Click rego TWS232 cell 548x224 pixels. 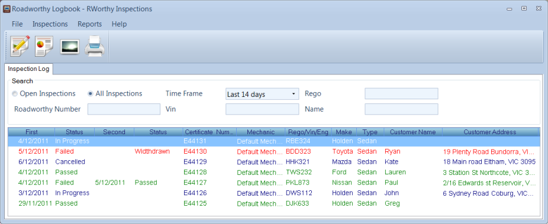click(x=299, y=172)
